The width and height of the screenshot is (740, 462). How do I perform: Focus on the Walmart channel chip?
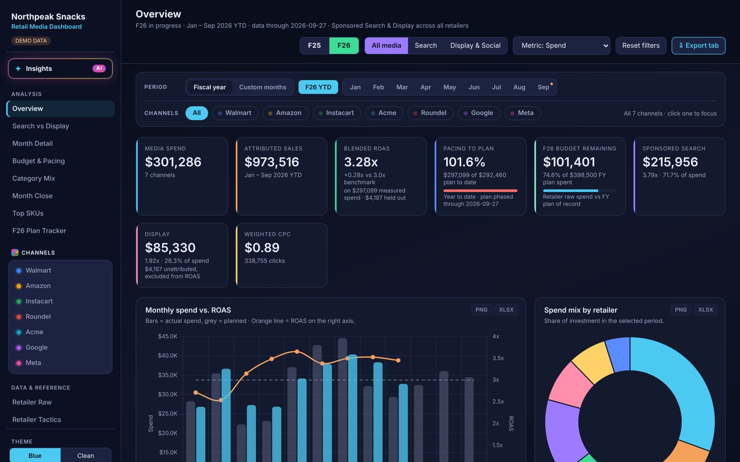point(234,113)
